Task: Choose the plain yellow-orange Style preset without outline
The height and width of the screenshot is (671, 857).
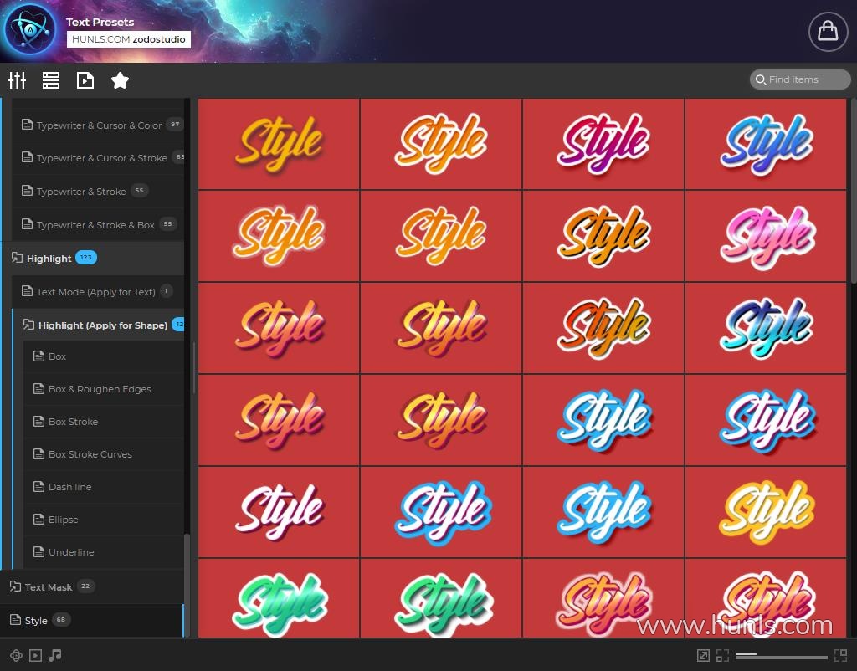Action: coord(279,144)
